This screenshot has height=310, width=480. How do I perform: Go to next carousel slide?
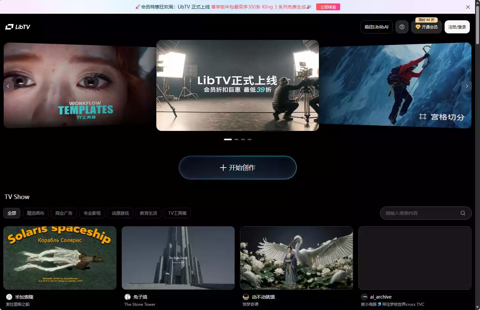(x=467, y=86)
